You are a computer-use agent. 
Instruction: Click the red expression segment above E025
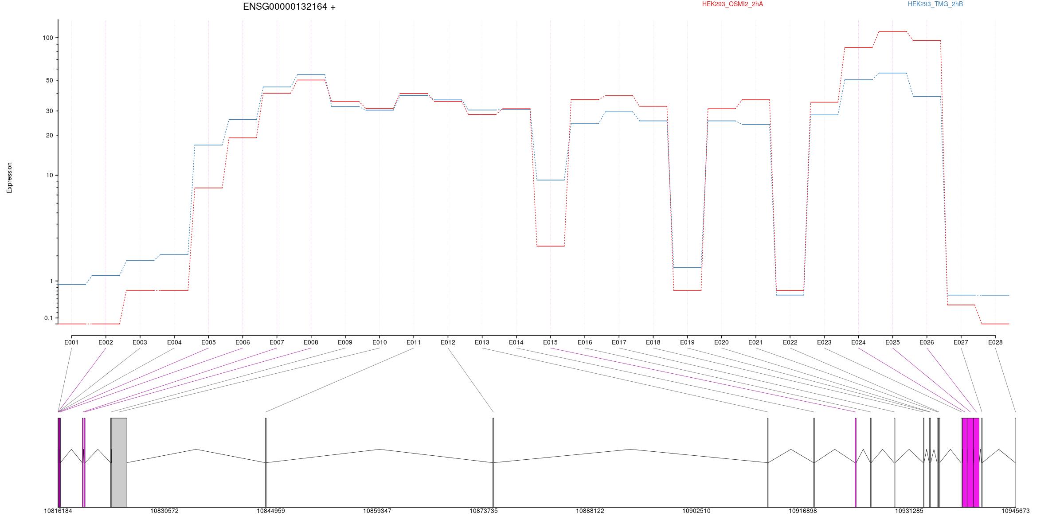tap(892, 31)
